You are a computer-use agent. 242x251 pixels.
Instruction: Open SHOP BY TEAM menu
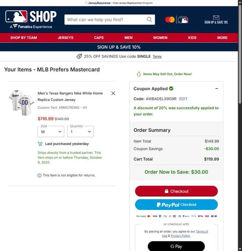pos(23,38)
